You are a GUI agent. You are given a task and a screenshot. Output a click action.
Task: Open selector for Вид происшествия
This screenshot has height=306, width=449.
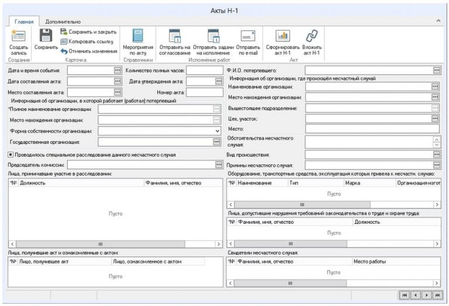coord(437,154)
